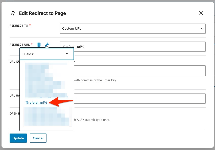Click the chevron-up arrow in the Fields header

click(x=67, y=54)
